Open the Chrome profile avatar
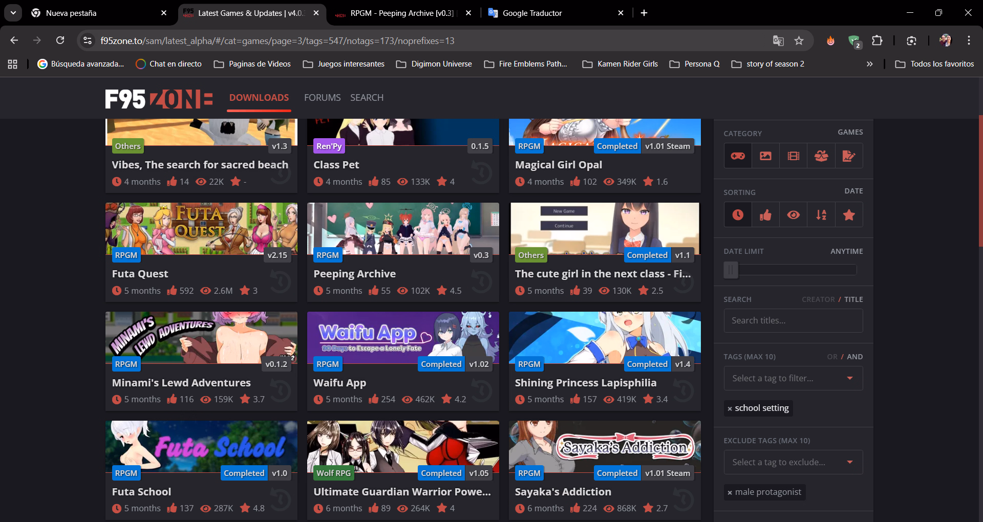This screenshot has height=522, width=983. click(x=945, y=40)
